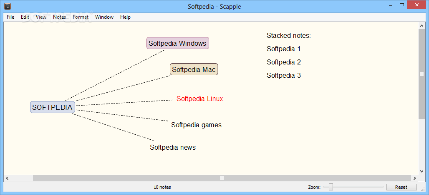
Task: Select the Softpedia 2 stacked note
Action: [x=284, y=62]
